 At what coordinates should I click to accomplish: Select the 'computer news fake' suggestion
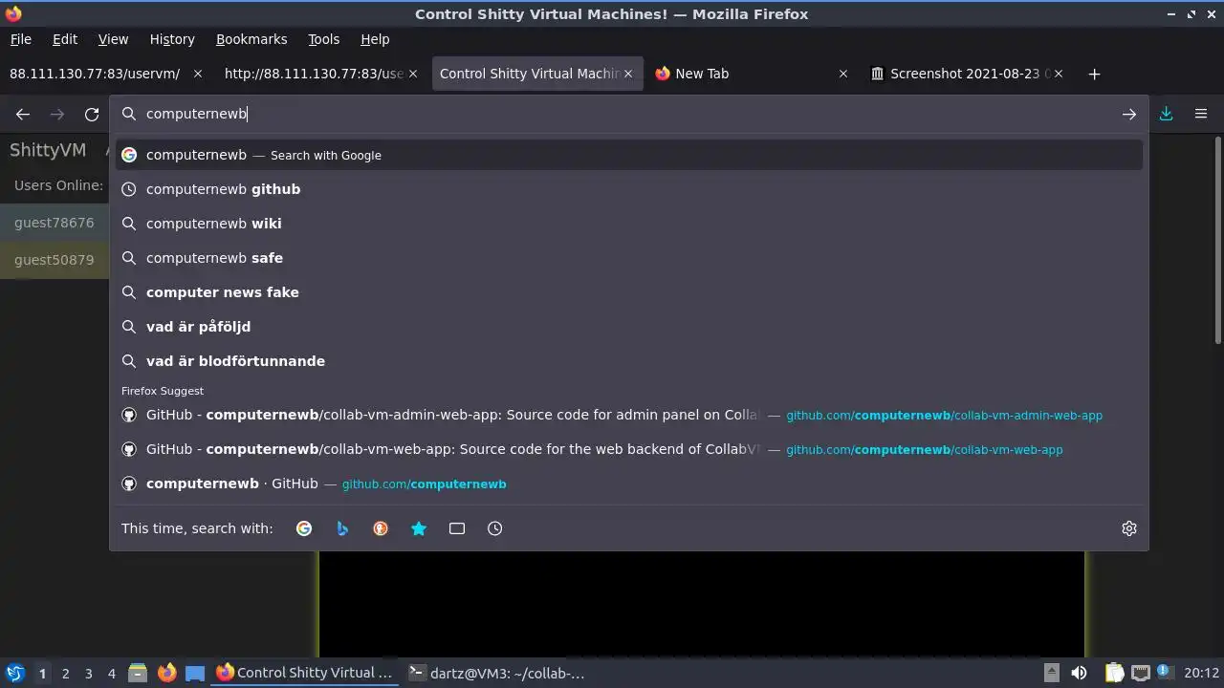(629, 292)
